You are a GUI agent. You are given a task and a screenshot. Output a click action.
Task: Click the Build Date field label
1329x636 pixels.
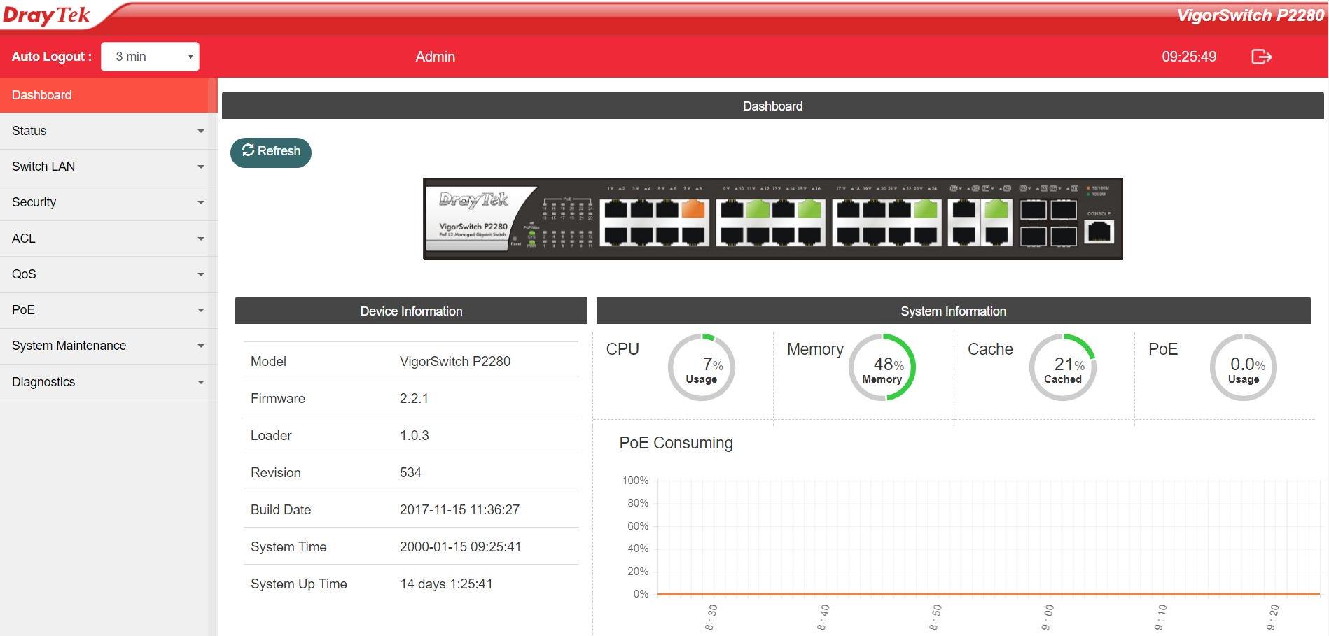[281, 509]
